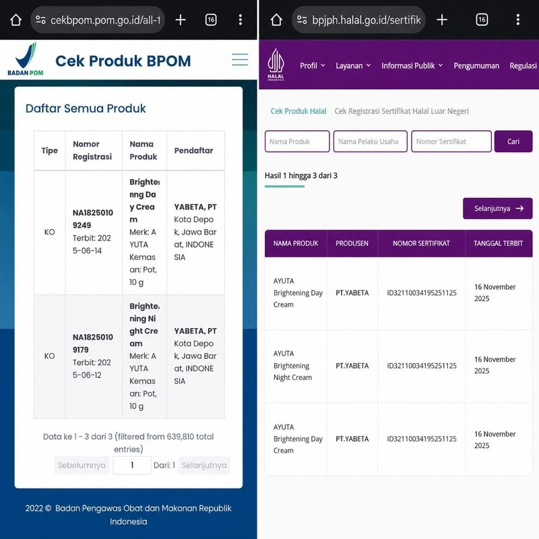This screenshot has height=539, width=539.
Task: Tap the home icon in the left browser
Action: coord(15,20)
